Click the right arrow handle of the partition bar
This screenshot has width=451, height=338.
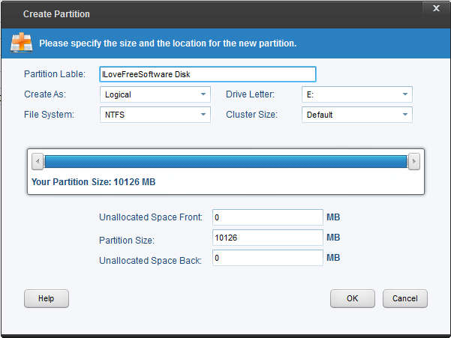tap(413, 162)
